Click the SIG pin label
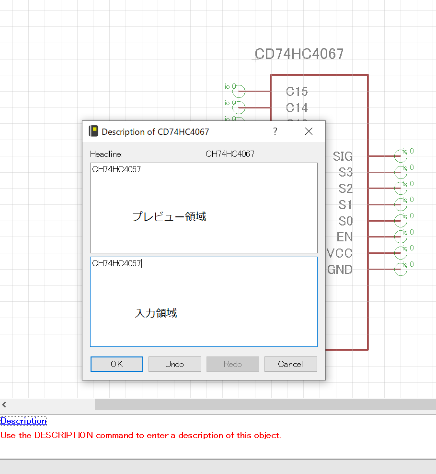 343,156
